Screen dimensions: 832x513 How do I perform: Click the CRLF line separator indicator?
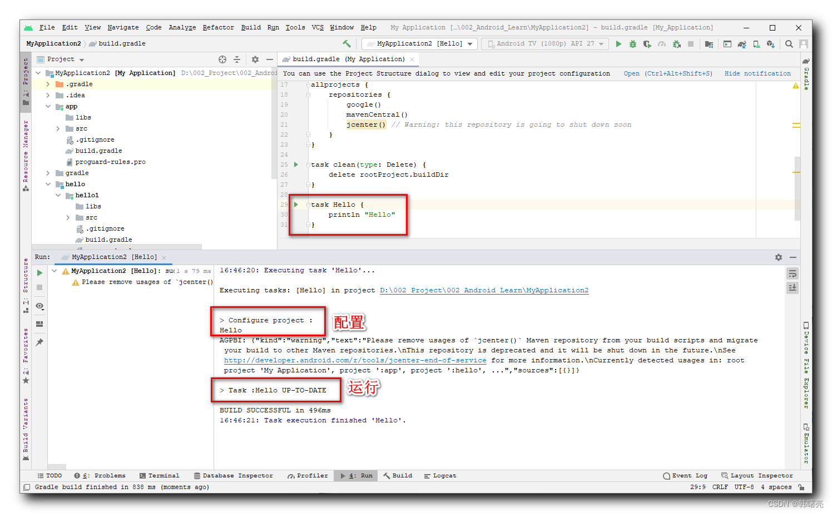[x=720, y=487]
